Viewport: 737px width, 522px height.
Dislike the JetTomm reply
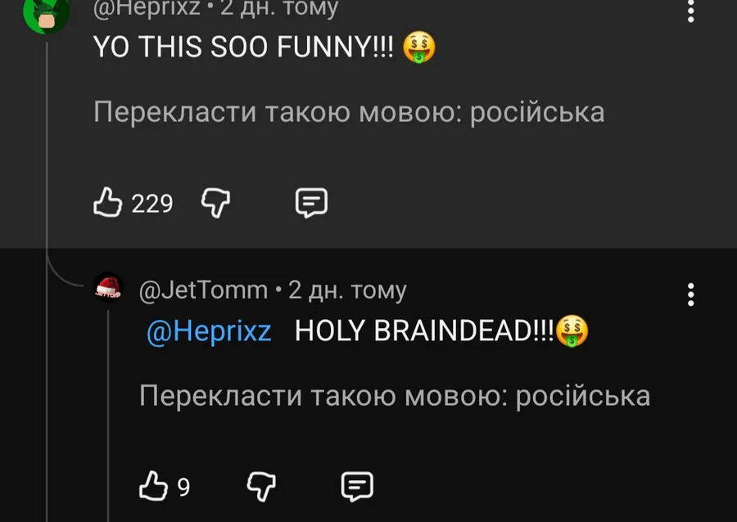(x=262, y=488)
